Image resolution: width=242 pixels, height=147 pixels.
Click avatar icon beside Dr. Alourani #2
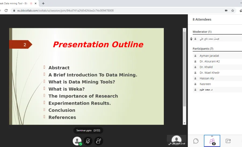(x=195, y=61)
